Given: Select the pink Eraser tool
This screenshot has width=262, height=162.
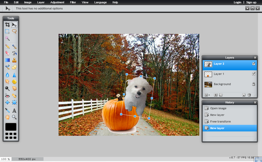Looking at the screenshot, I should click(x=7, y=53).
